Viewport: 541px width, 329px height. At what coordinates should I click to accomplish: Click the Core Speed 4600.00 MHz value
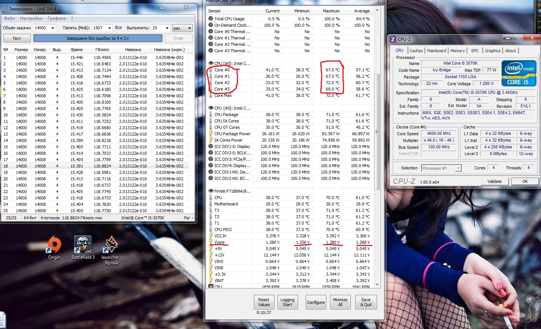(x=439, y=133)
